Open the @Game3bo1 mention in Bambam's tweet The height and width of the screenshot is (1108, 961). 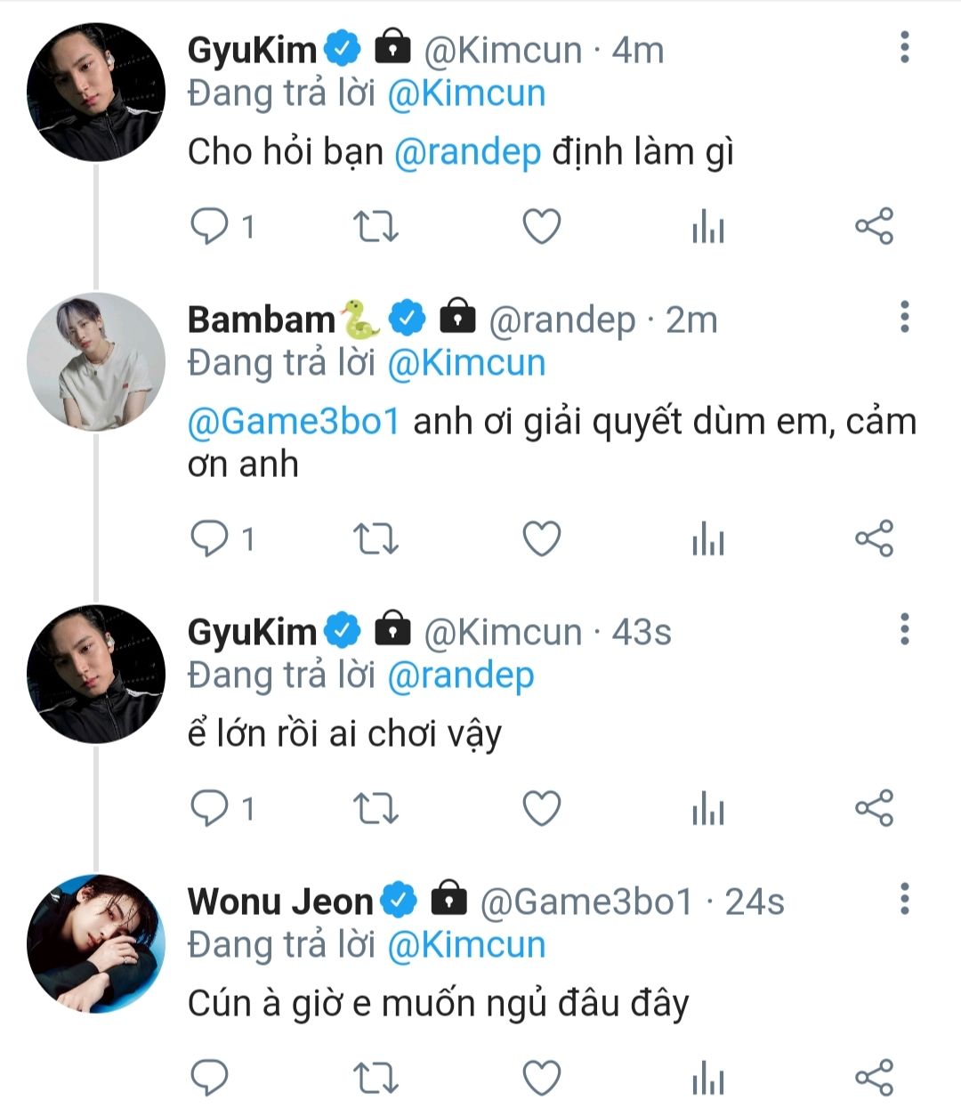click(294, 422)
